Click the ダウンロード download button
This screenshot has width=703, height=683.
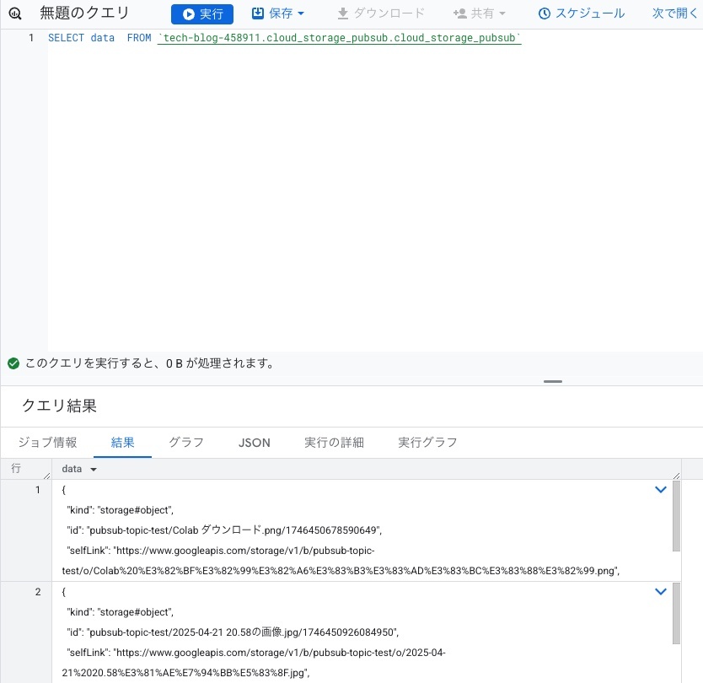click(x=381, y=13)
